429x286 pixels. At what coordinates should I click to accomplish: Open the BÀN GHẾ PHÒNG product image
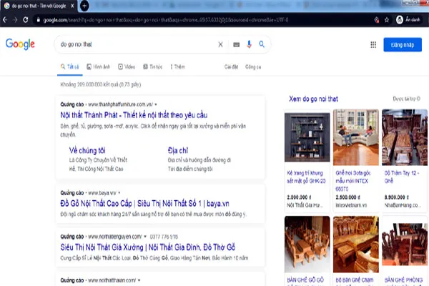click(405, 244)
